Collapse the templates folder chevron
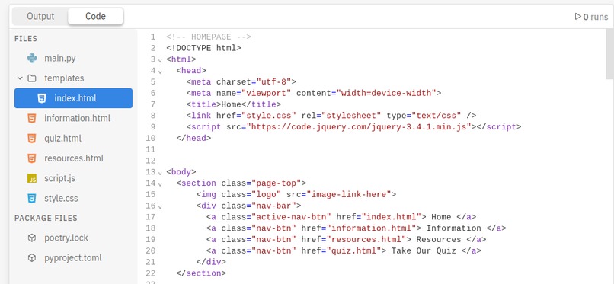The width and height of the screenshot is (614, 284). tap(20, 78)
